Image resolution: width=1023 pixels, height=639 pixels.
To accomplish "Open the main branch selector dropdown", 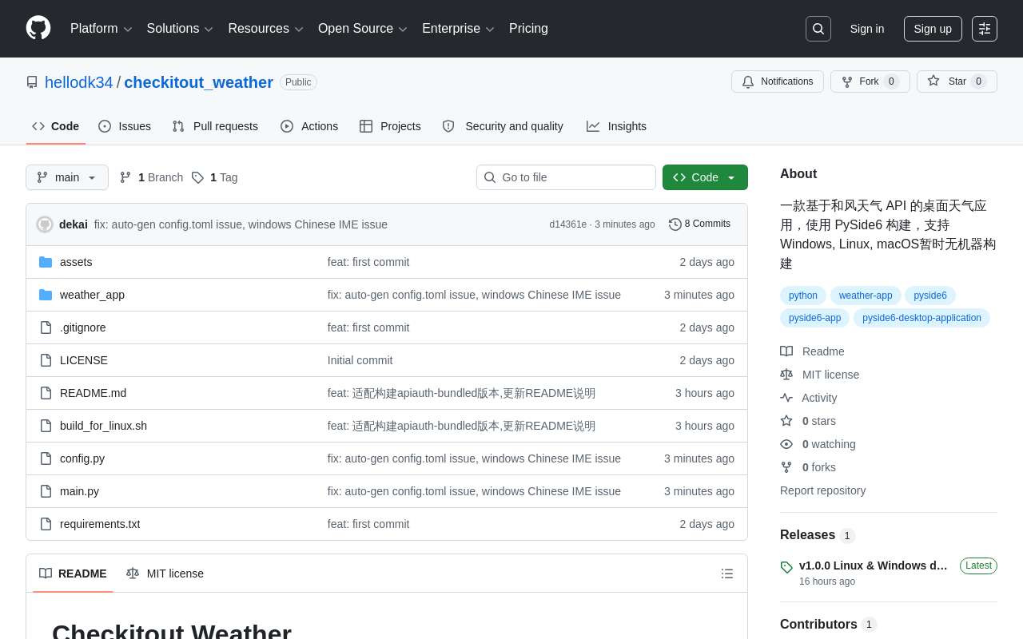I will pyautogui.click(x=67, y=177).
